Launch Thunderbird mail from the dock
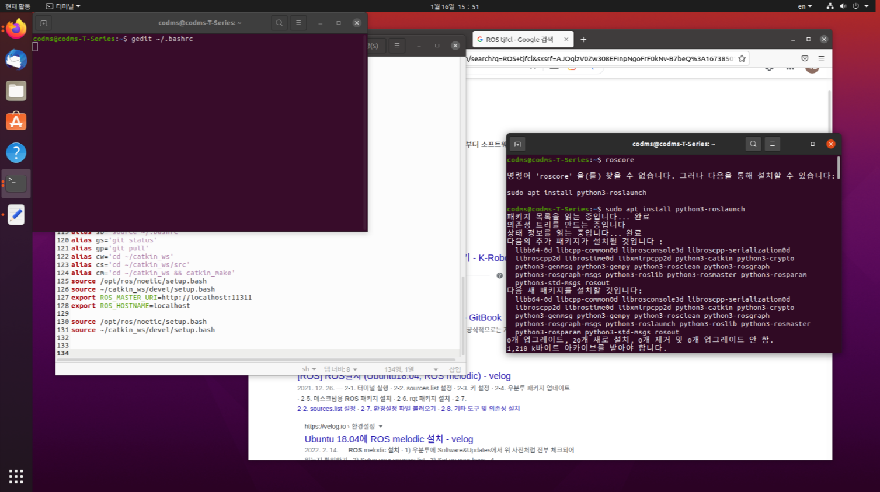 [x=16, y=60]
